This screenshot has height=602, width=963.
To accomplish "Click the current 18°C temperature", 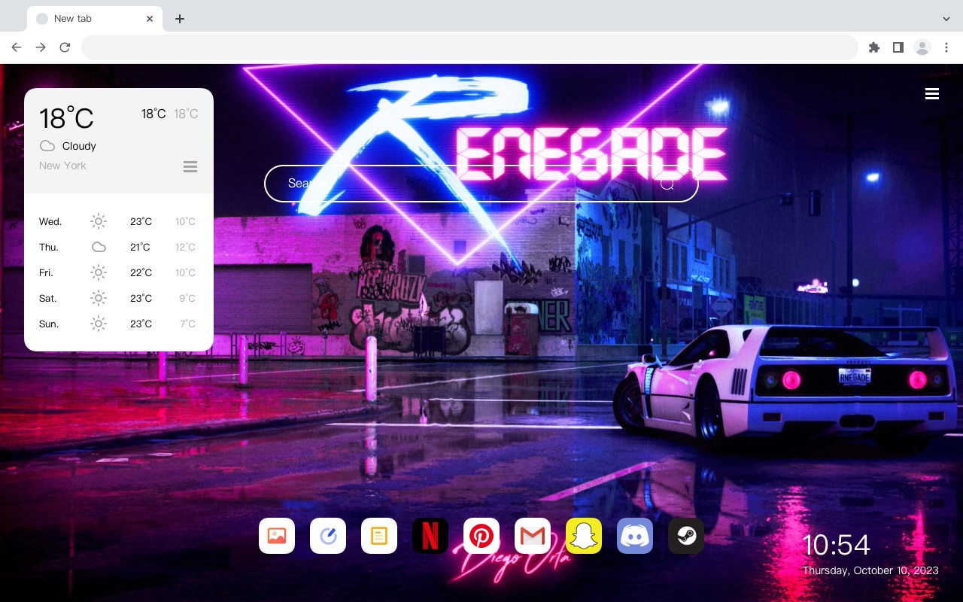I will click(x=66, y=118).
